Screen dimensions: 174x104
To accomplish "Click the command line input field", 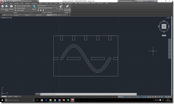I will coord(88,94).
